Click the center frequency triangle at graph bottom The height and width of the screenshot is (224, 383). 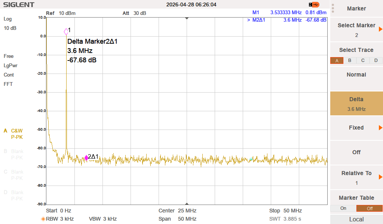click(x=187, y=203)
